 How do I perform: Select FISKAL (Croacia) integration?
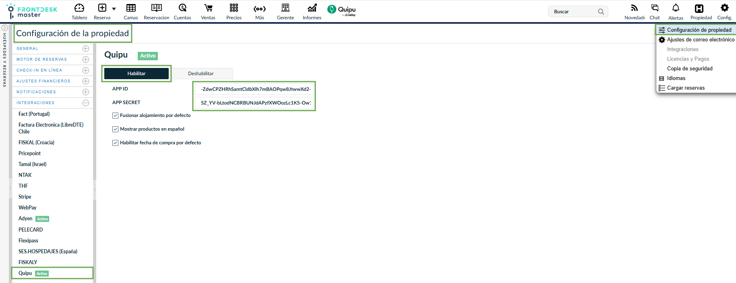coord(36,143)
